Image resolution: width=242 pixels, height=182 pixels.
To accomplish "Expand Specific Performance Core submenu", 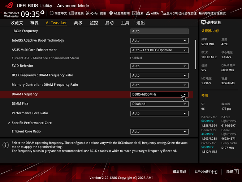I will coord(31,123).
